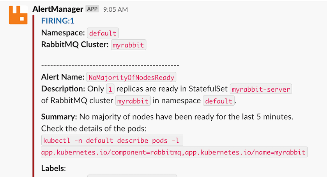This screenshot has width=327, height=177.
Task: Open the FIRING:1 alert title link
Action: click(58, 21)
